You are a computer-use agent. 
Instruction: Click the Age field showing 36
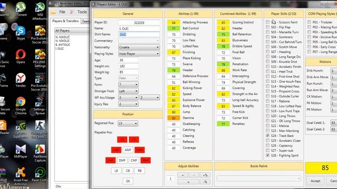pyautogui.click(x=128, y=60)
